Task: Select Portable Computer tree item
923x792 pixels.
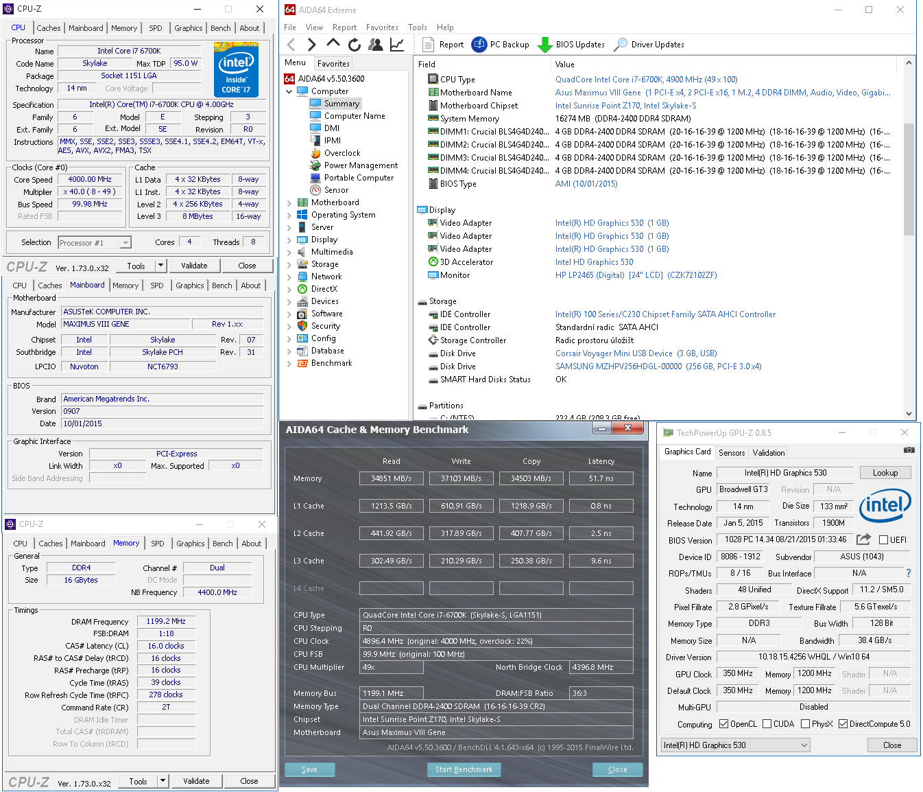Action: coord(352,178)
